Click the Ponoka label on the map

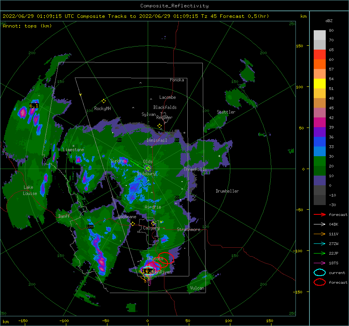pos(177,80)
